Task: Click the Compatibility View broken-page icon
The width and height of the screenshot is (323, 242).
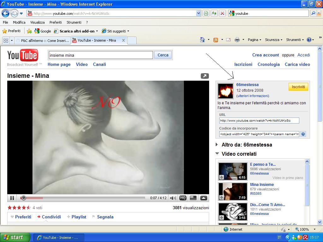Action: [206, 14]
